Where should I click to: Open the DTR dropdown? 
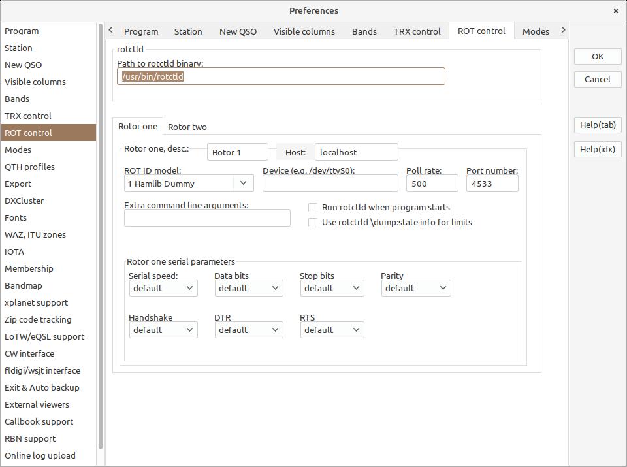249,330
